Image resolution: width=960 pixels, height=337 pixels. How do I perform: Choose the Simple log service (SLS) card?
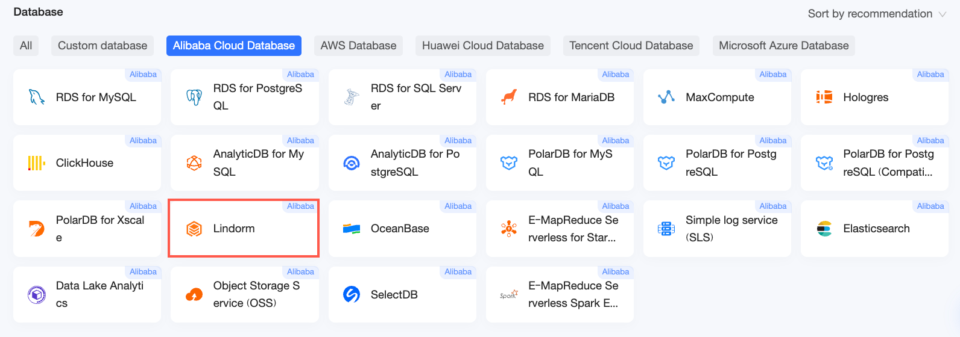tap(718, 229)
